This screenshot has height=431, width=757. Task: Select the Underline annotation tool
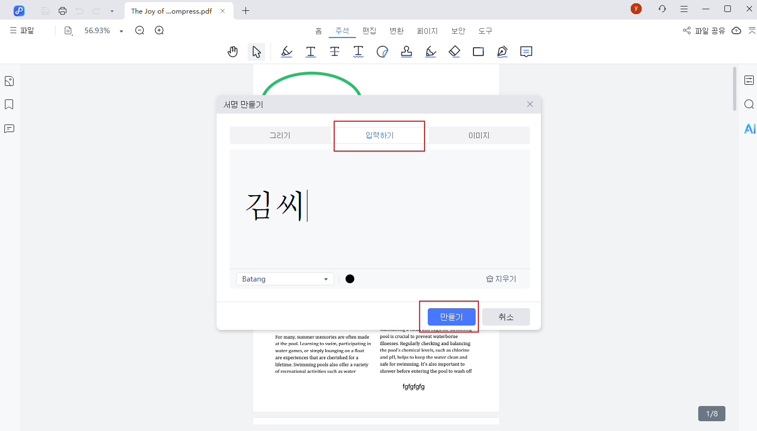[311, 52]
